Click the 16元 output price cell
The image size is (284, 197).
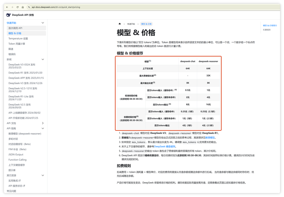point(208,104)
